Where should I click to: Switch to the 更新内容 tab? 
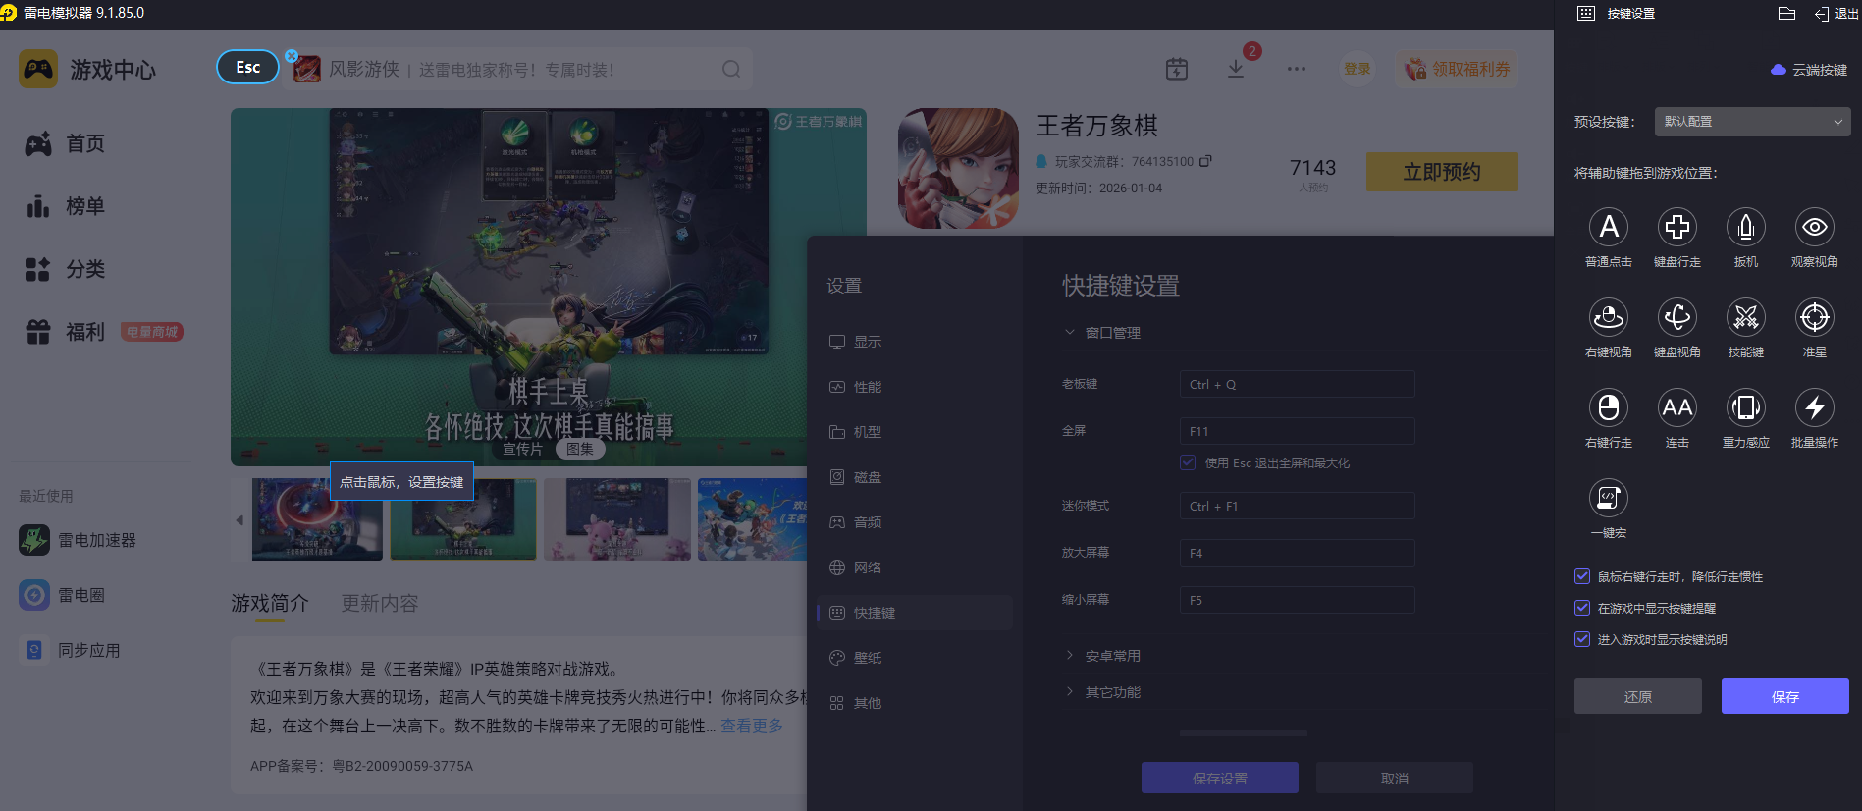click(380, 603)
